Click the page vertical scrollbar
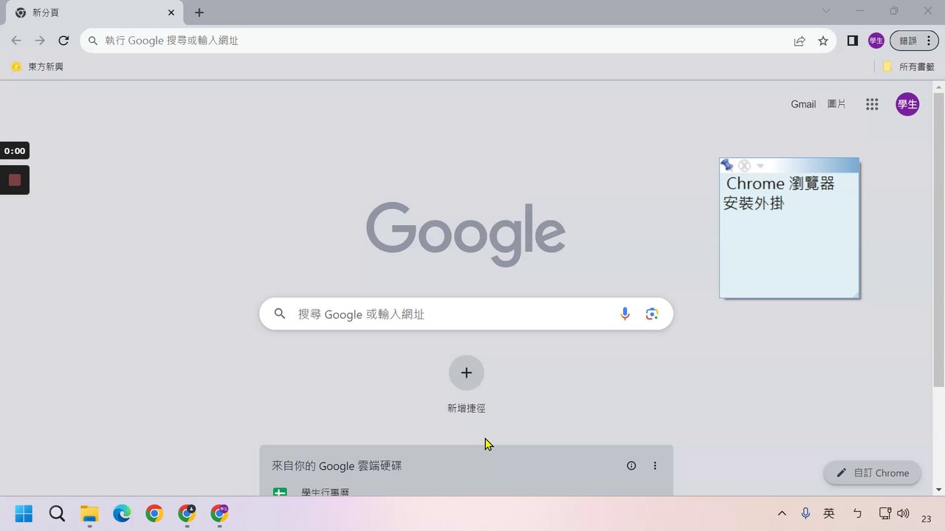Image resolution: width=945 pixels, height=531 pixels. (938, 240)
